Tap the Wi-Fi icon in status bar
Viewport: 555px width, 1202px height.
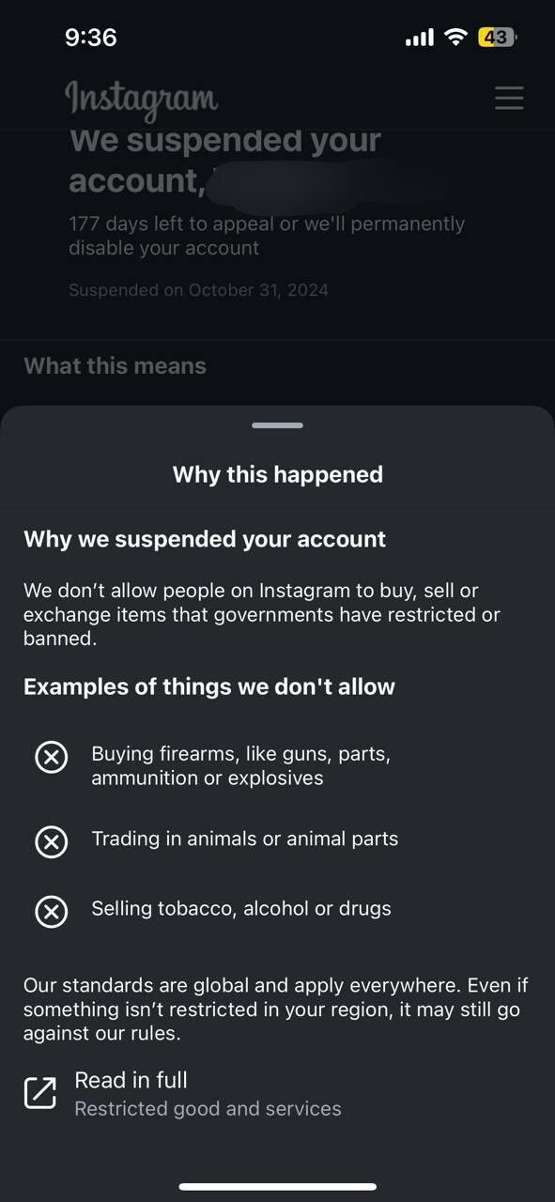456,38
